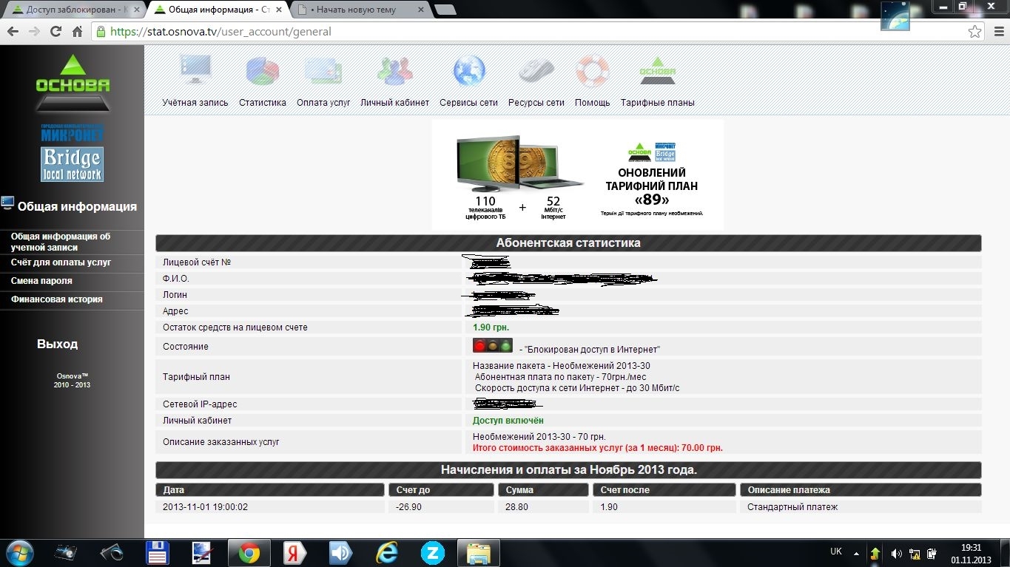The height and width of the screenshot is (567, 1010).
Task: Show hidden system tray icons arrow
Action: point(857,553)
